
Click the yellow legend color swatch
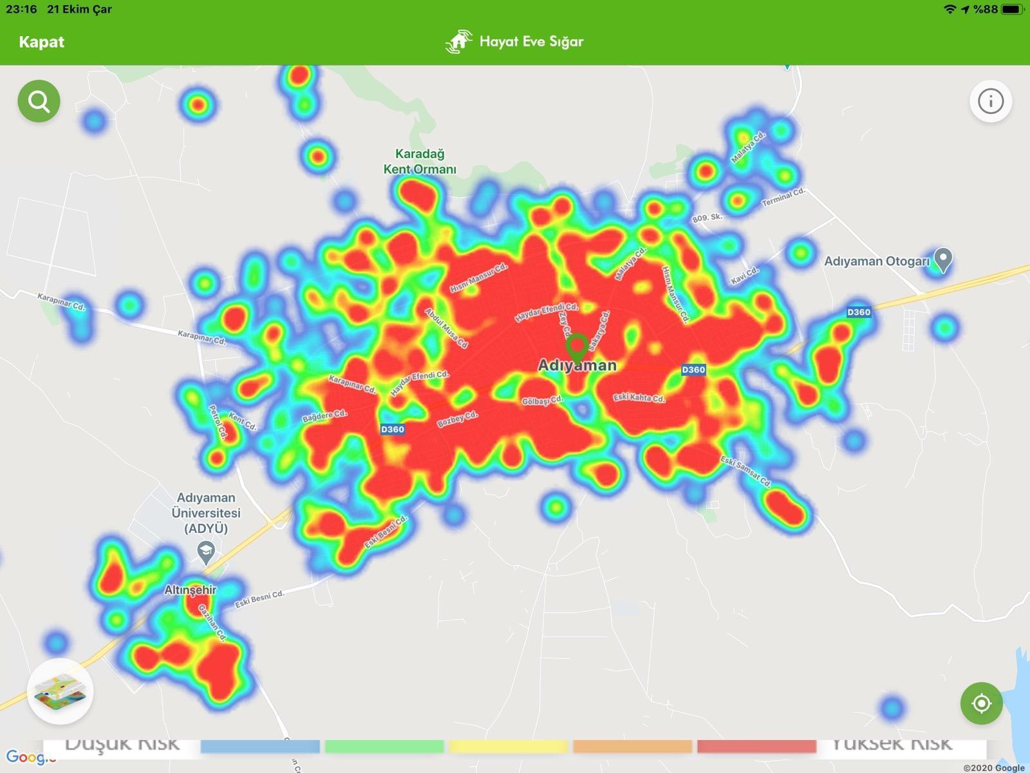(x=509, y=746)
